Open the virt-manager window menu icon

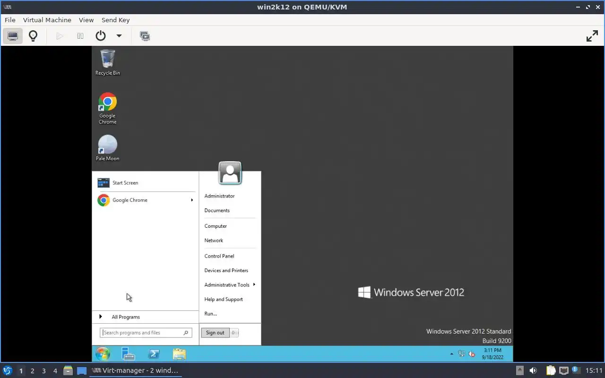tap(7, 7)
